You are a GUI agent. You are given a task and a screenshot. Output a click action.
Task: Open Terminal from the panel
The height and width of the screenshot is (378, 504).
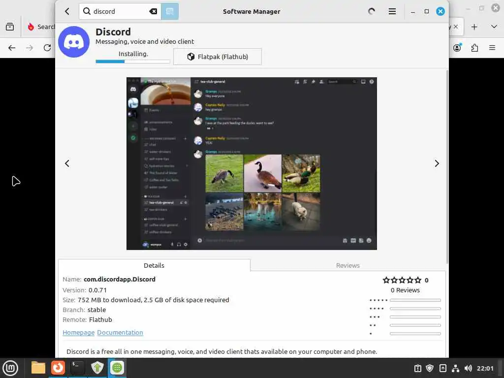click(77, 368)
